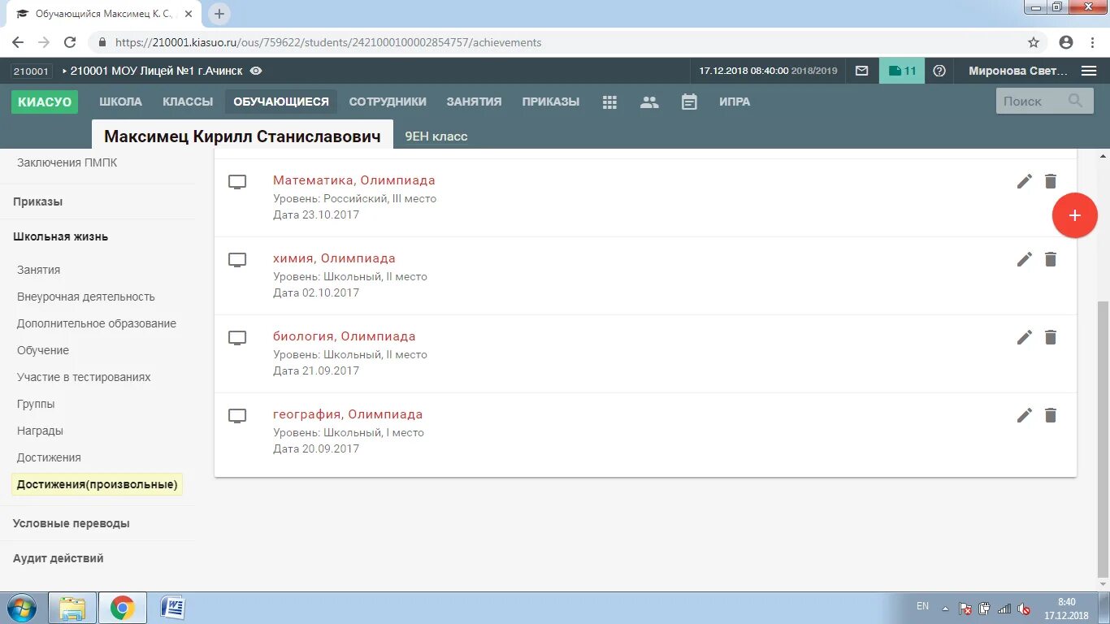1110x624 pixels.
Task: Toggle the eye icon next to school name
Action: (x=256, y=71)
